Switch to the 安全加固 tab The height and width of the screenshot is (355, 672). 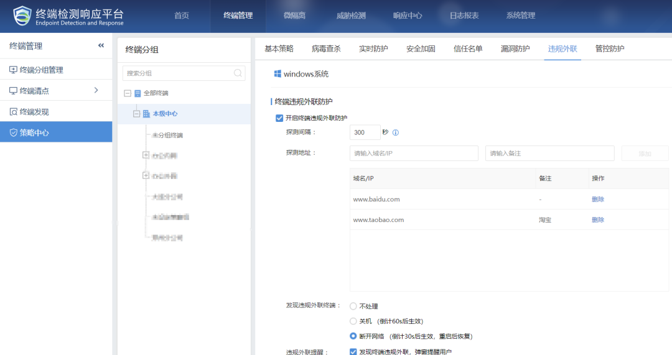(421, 49)
